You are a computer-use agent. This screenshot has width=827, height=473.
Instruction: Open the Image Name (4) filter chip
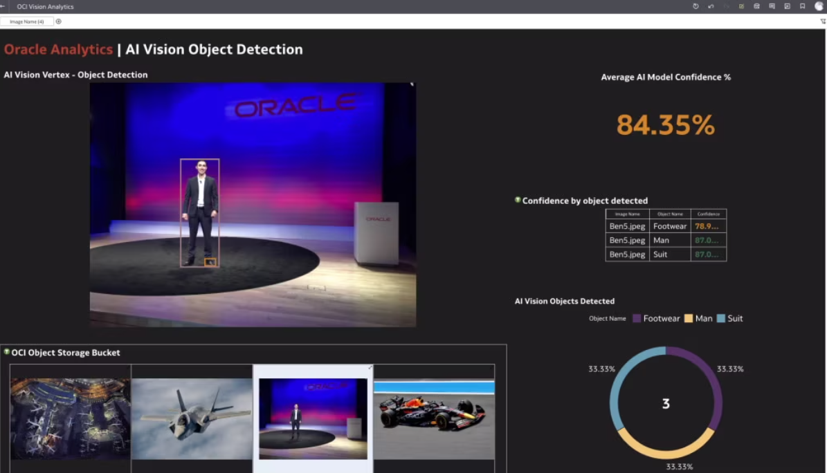27,21
